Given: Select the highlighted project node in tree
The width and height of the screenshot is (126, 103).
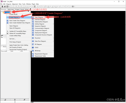Looking at the screenshot, I should 7,12.
